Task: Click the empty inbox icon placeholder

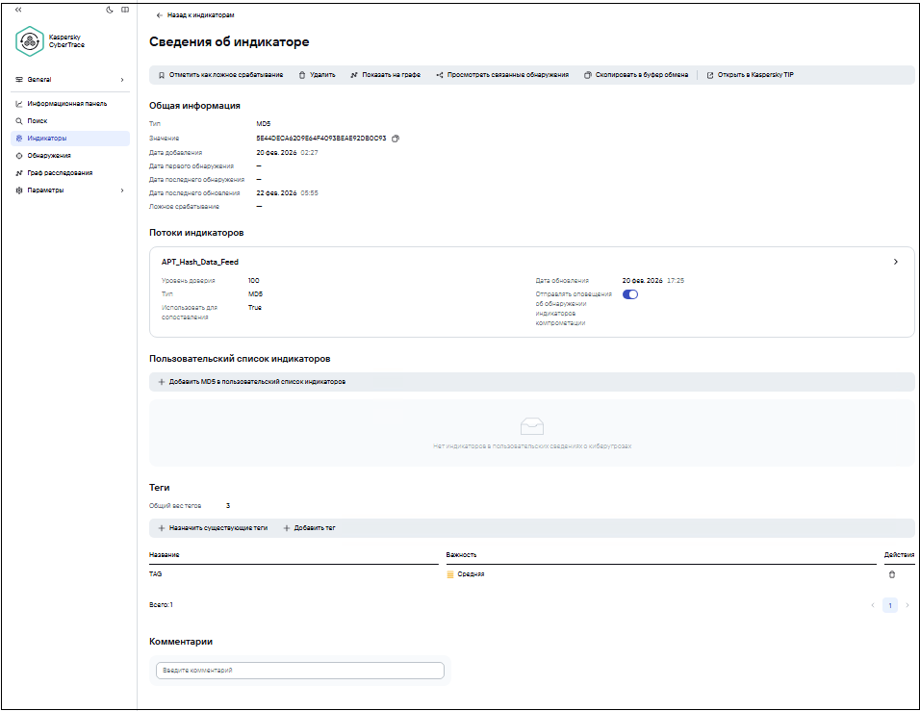Action: point(532,426)
